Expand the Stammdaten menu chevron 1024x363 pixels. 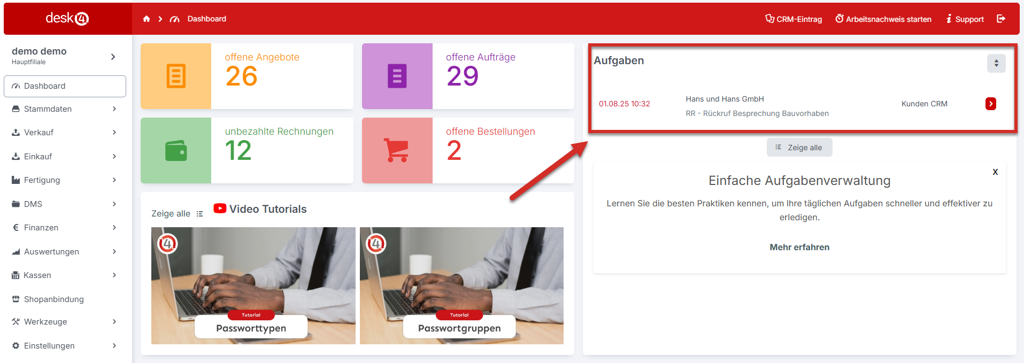coord(114,109)
